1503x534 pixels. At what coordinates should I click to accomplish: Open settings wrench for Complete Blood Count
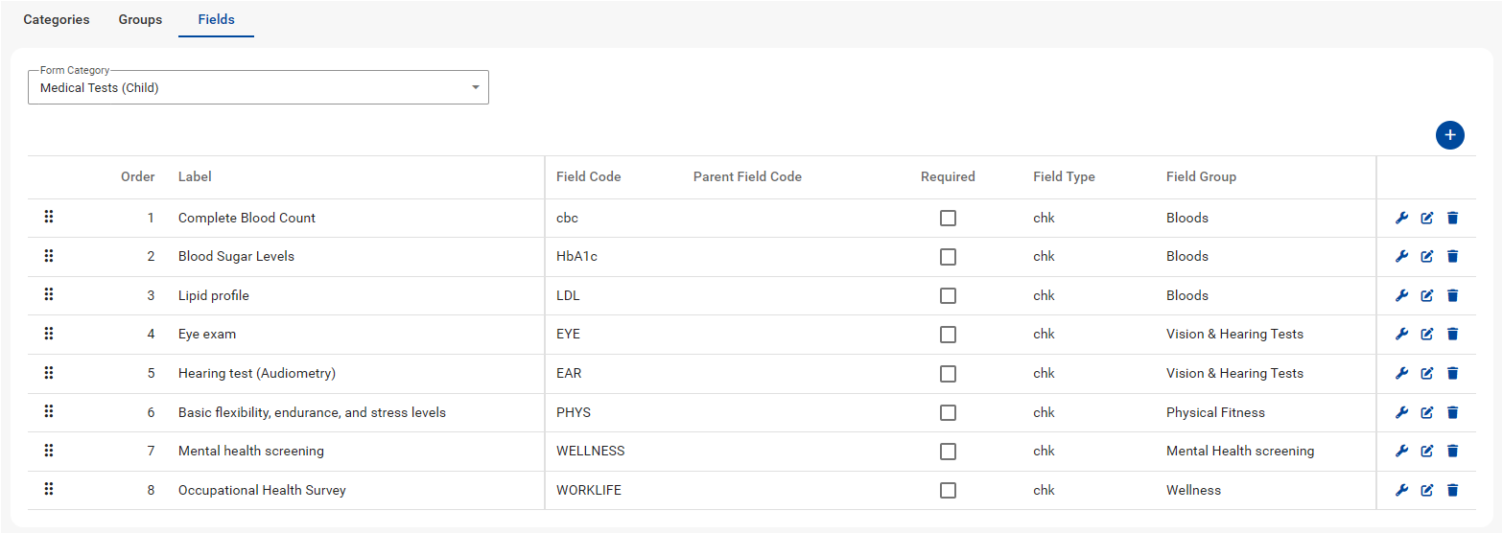[x=1401, y=218]
